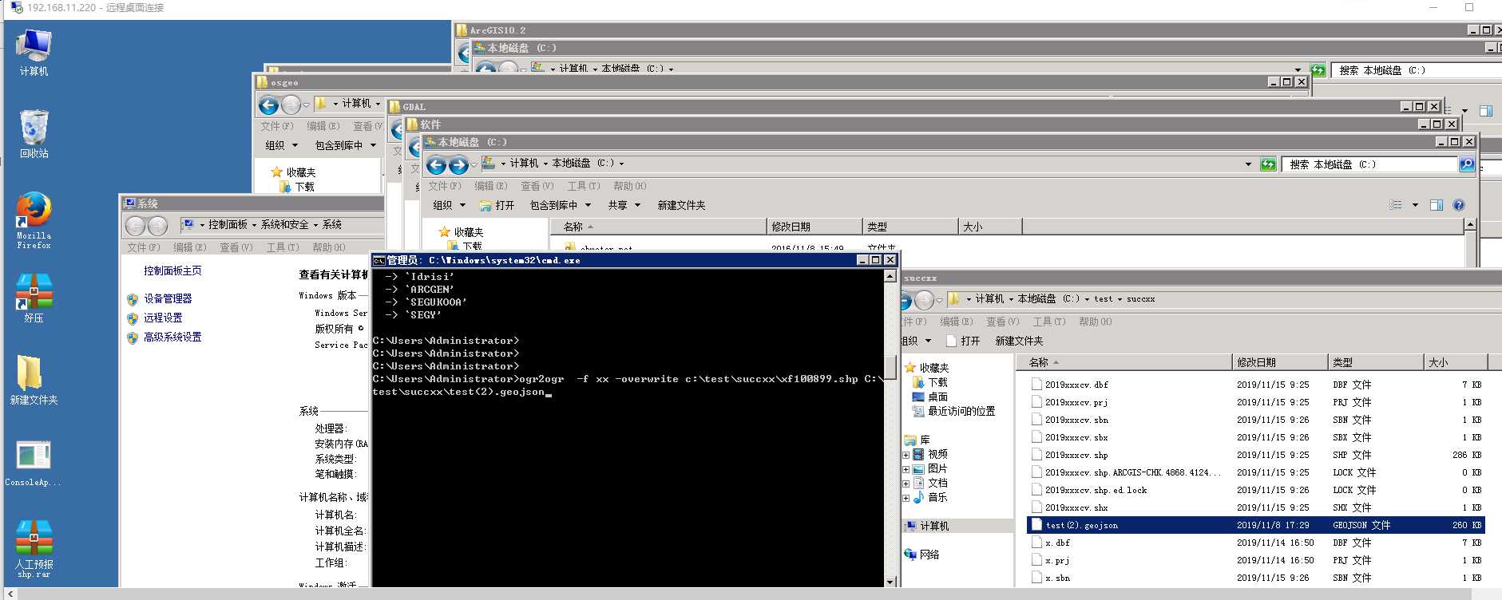Change view icon in front 本地磁盘 (C:) window
This screenshot has height=600, width=1502.
pos(1395,205)
